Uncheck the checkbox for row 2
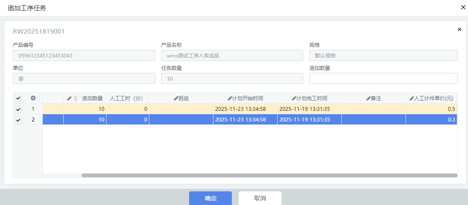This screenshot has height=205, width=468. [x=18, y=120]
